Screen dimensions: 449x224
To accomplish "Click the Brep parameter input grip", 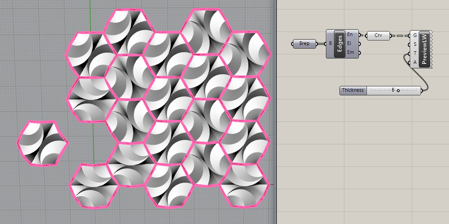I will pos(293,44).
